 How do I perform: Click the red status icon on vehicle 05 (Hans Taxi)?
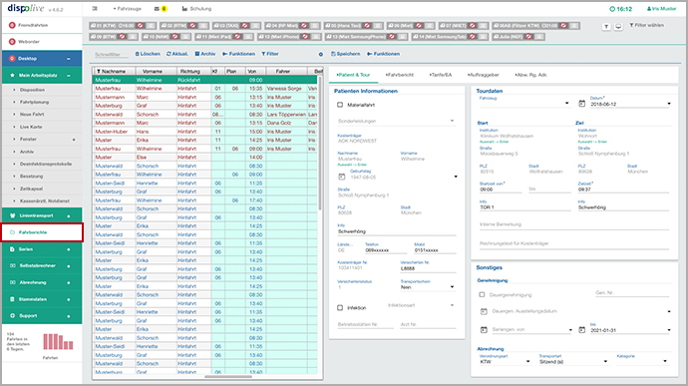[x=367, y=26]
